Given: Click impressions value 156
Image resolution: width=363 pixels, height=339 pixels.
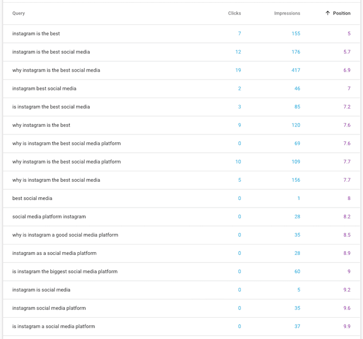Looking at the screenshot, I should point(296,180).
